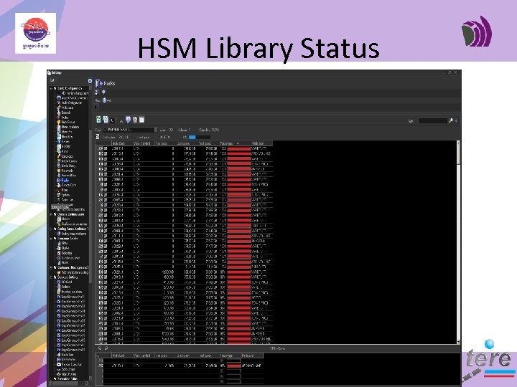
Task: Click the left tree panel's vertical scrollbar
Action: 90,232
